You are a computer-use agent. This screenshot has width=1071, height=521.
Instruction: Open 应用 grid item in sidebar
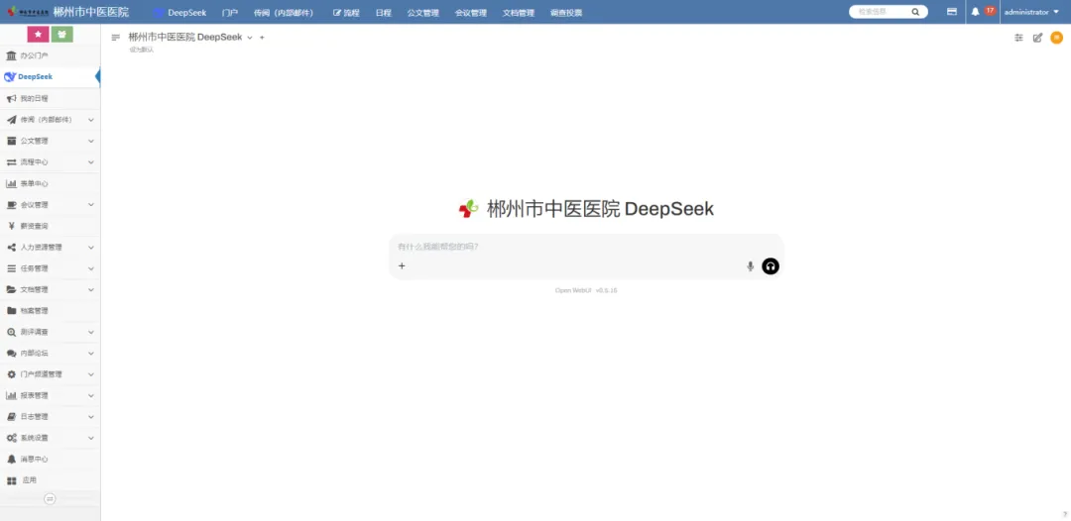50,480
